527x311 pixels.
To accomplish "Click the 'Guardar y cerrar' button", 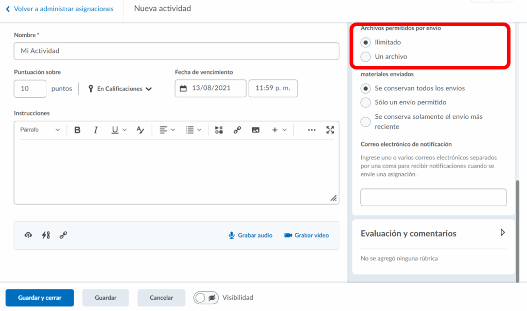I will click(40, 298).
